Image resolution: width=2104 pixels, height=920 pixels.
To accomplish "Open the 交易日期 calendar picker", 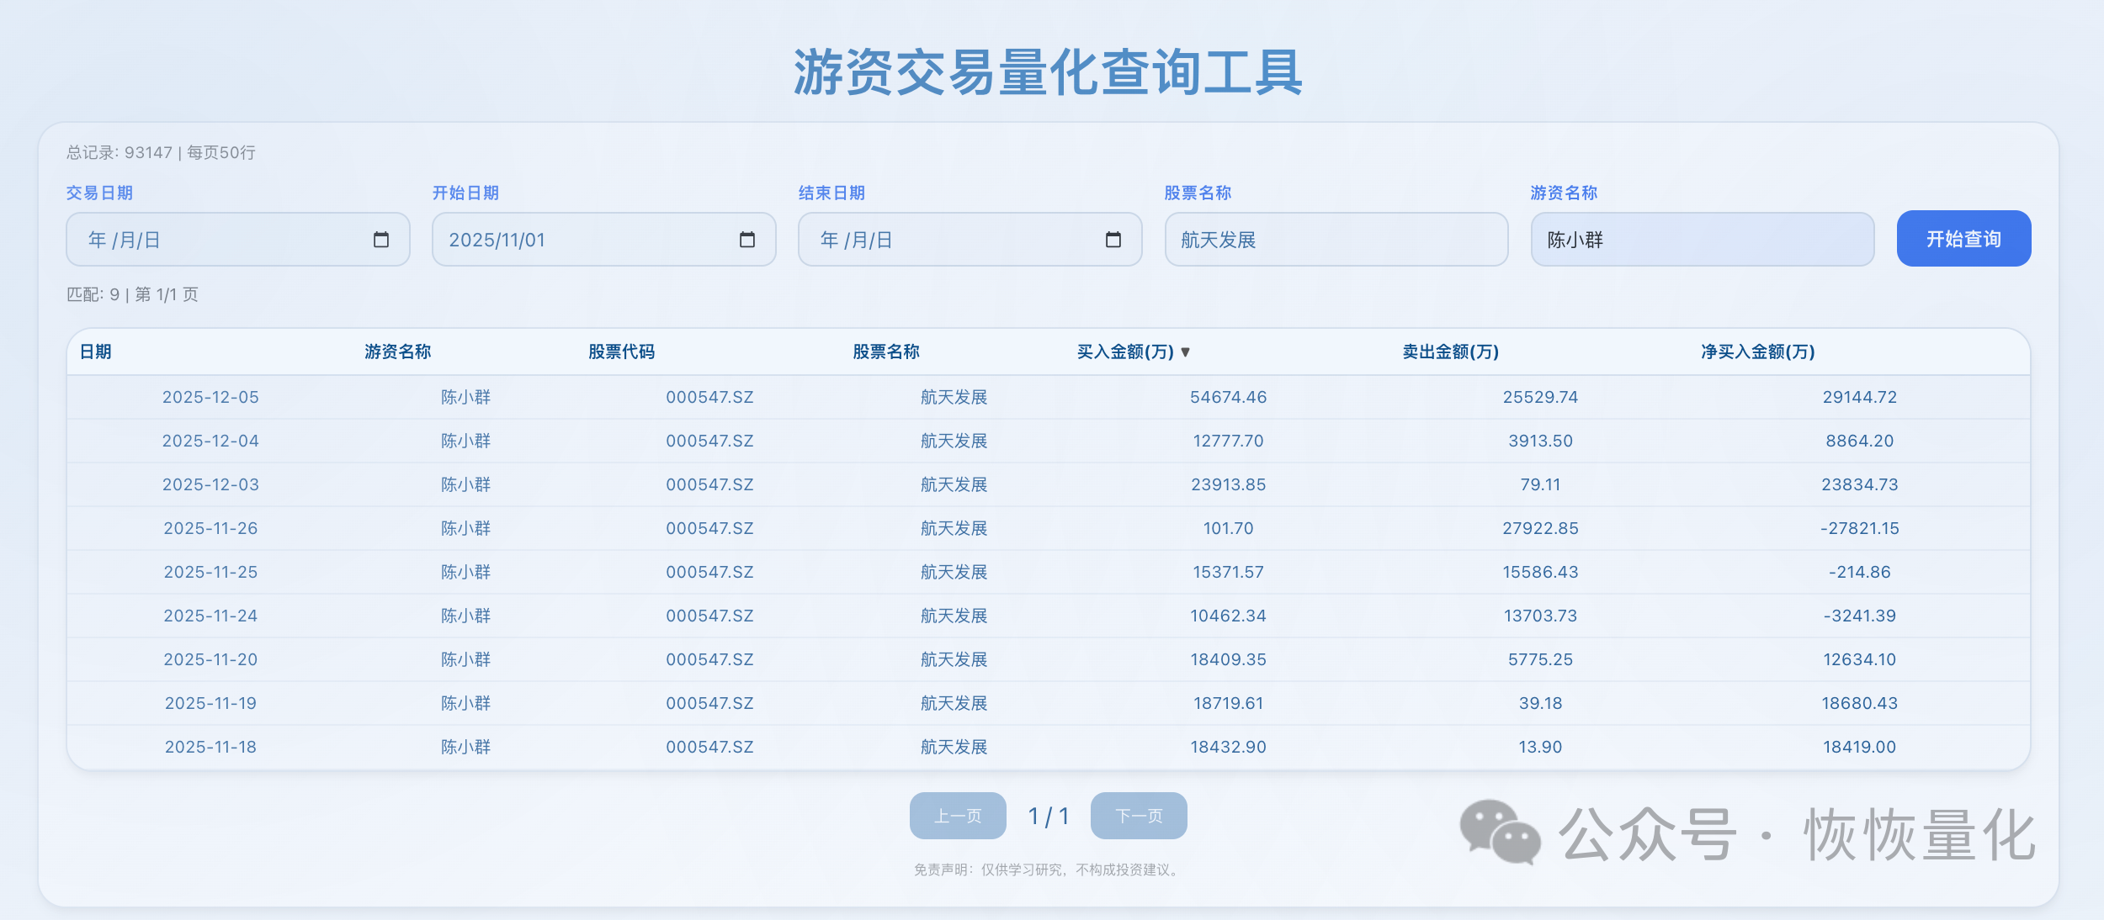I will click(381, 239).
